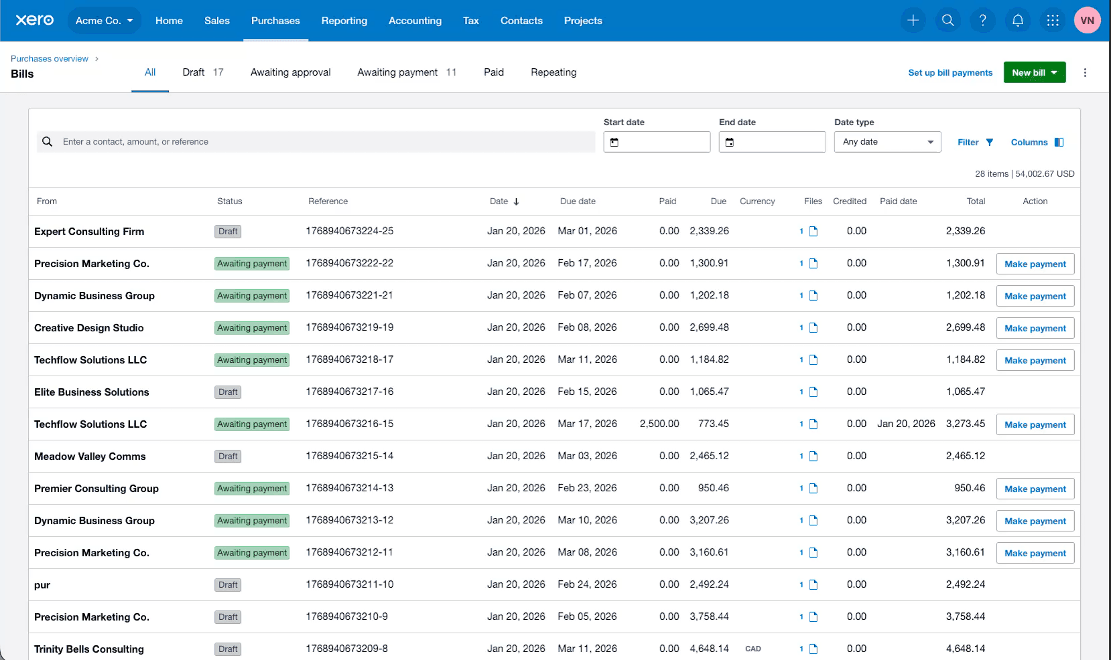Image resolution: width=1111 pixels, height=660 pixels.
Task: Expand the Acme Co. organization dropdown
Action: pos(104,21)
